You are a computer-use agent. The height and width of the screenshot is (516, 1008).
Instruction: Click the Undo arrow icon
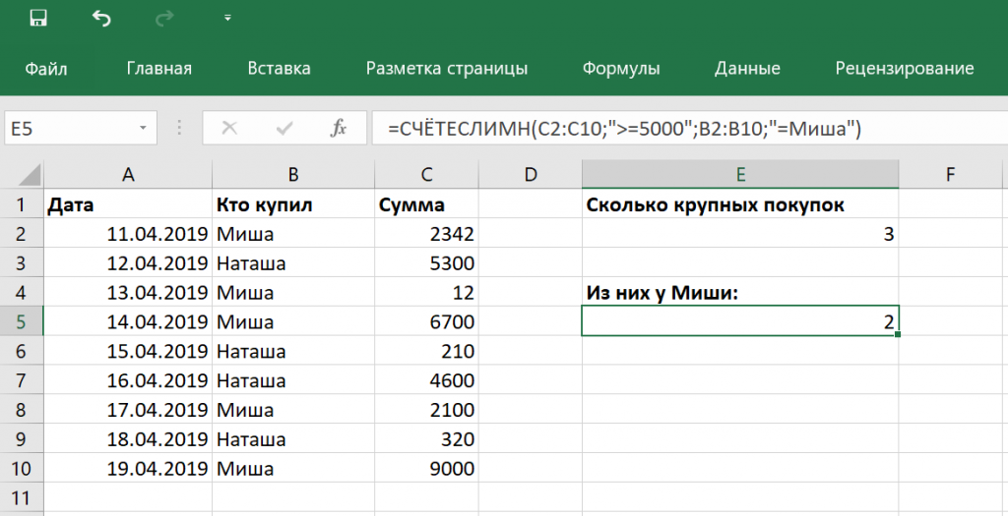[x=101, y=18]
